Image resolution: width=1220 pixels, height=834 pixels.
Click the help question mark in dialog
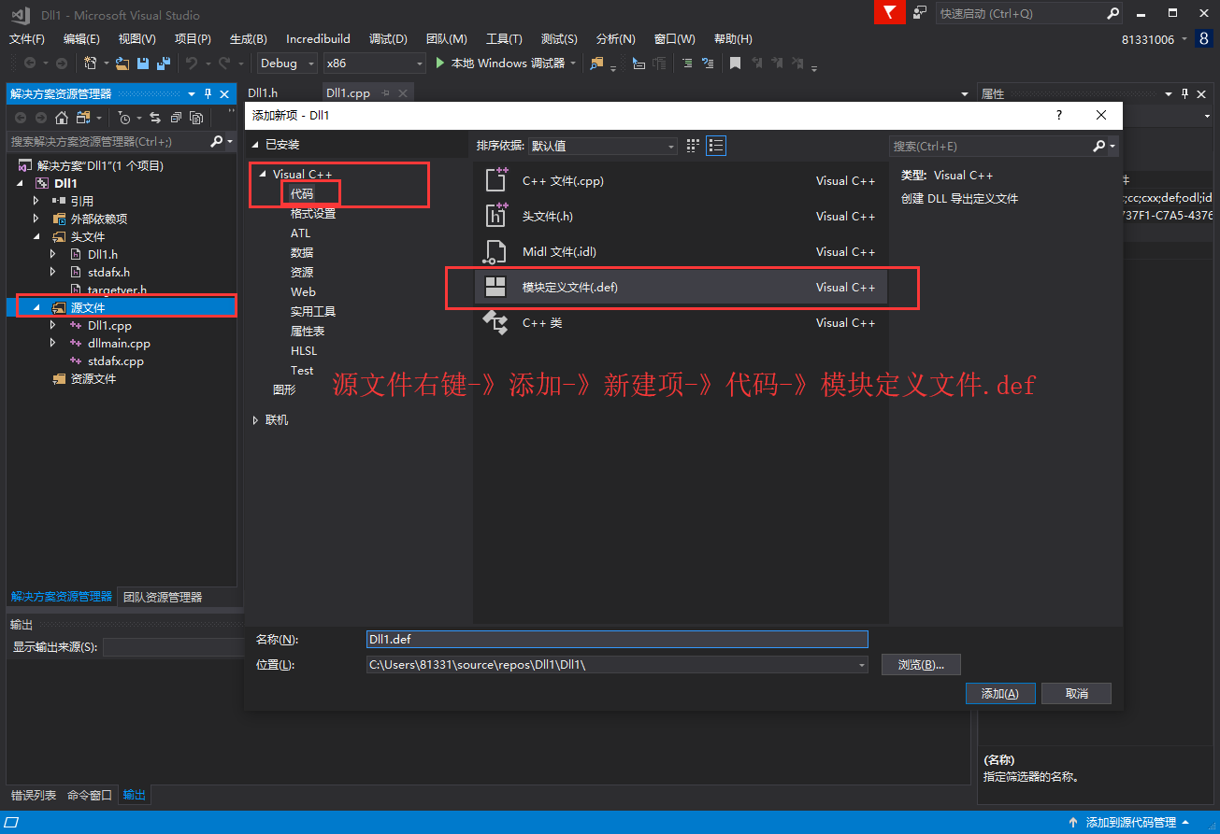pos(1059,116)
